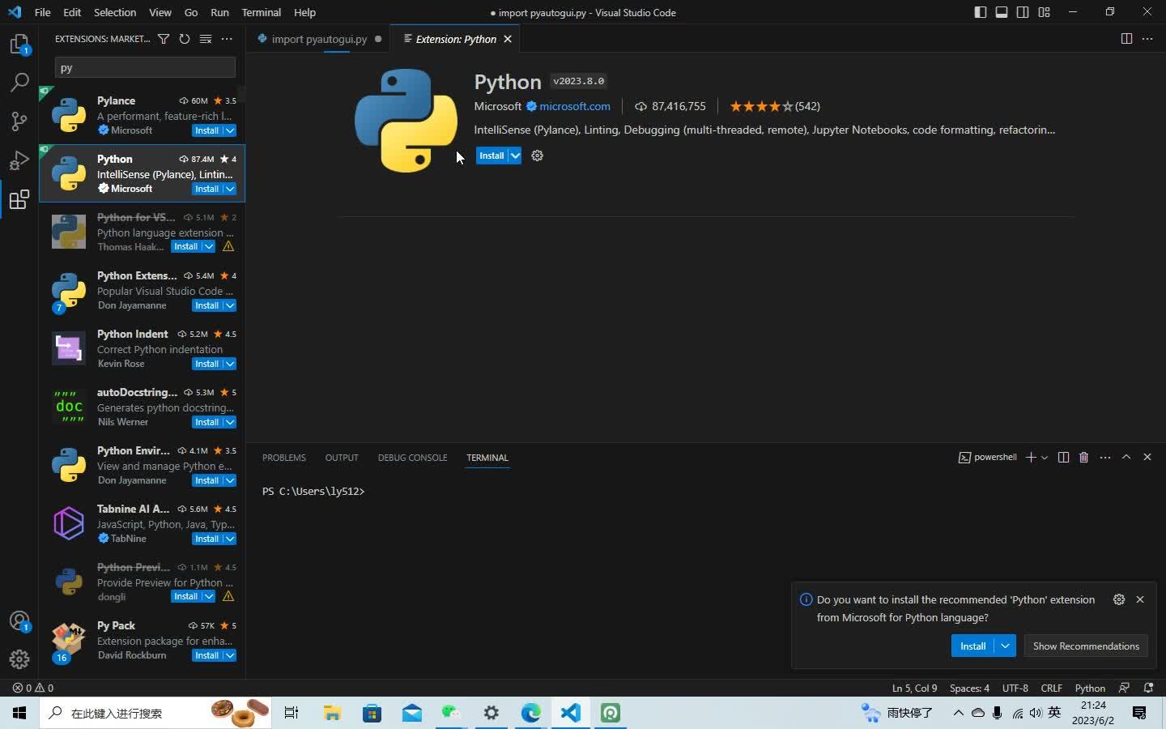Screen dimensions: 1166x729
Task: Click Install in the notification
Action: (972, 646)
